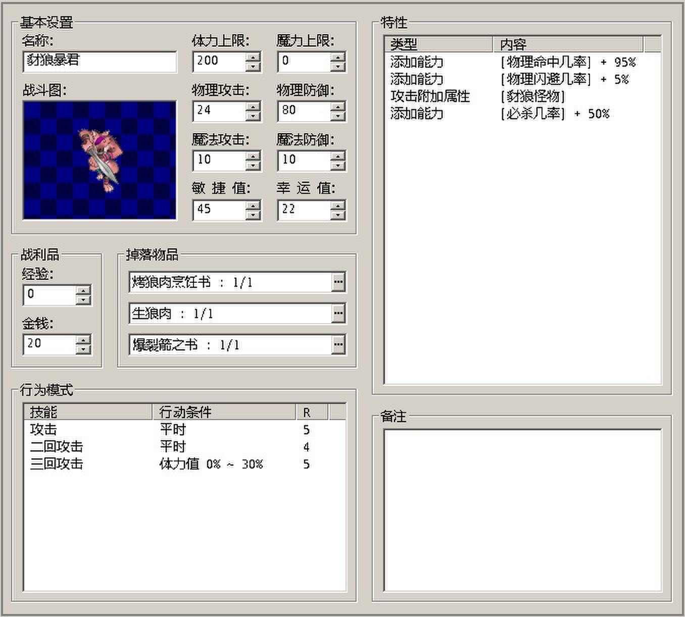
Task: Open item picker for 生狼肉 drop
Action: click(x=338, y=314)
